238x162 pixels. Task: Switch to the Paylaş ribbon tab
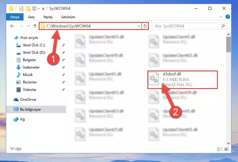click(x=48, y=17)
